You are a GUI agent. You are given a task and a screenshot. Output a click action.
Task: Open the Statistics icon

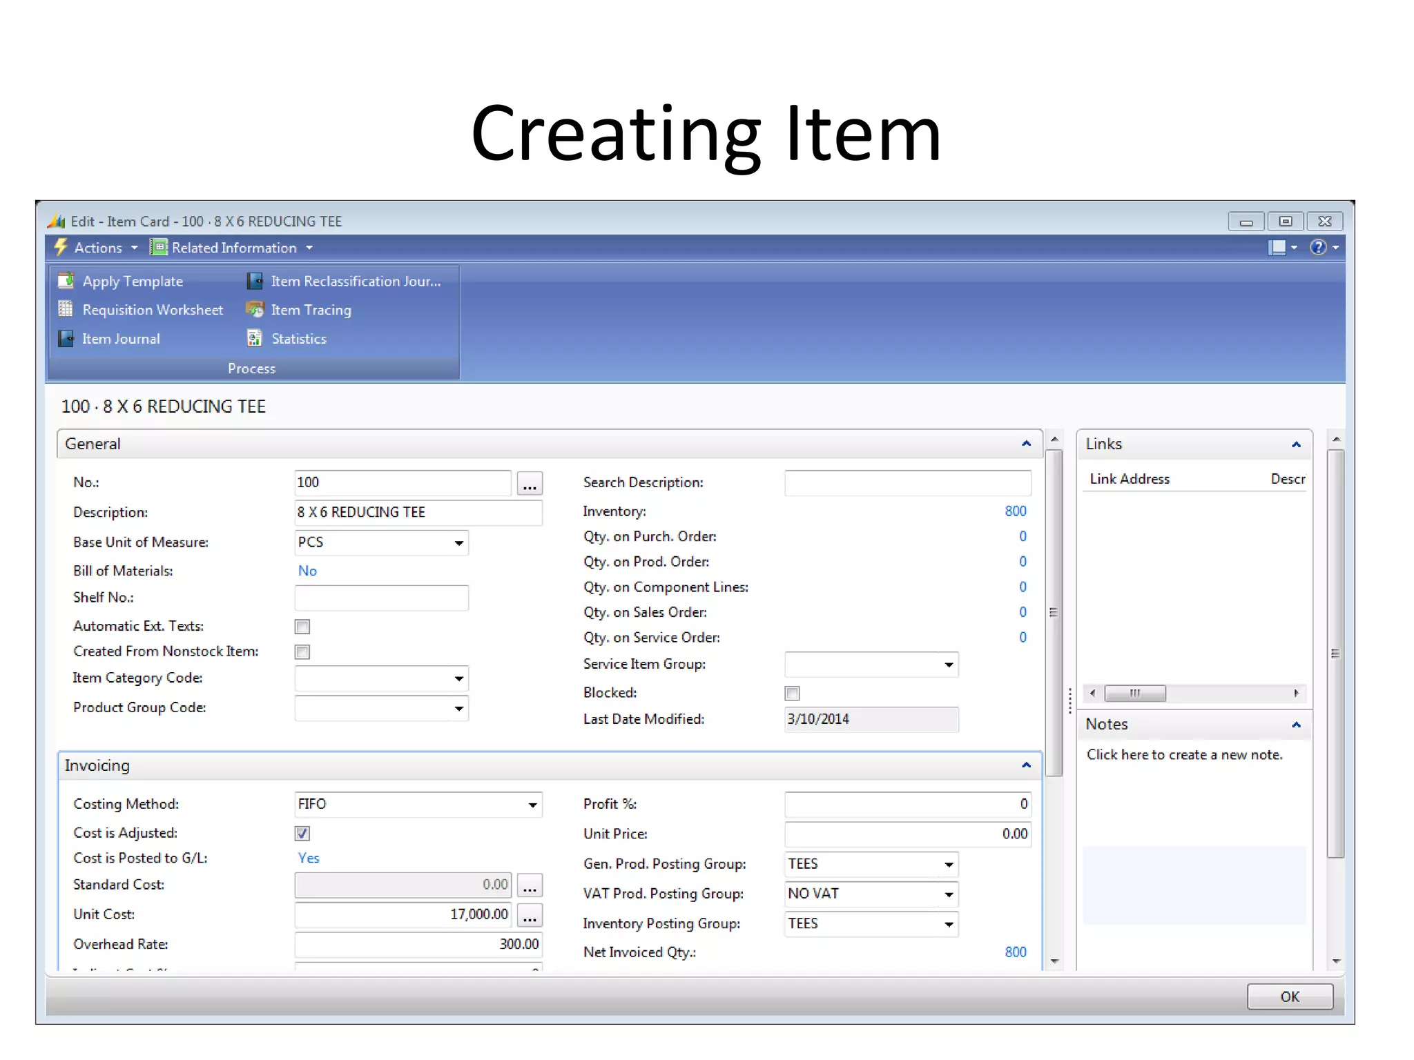255,338
